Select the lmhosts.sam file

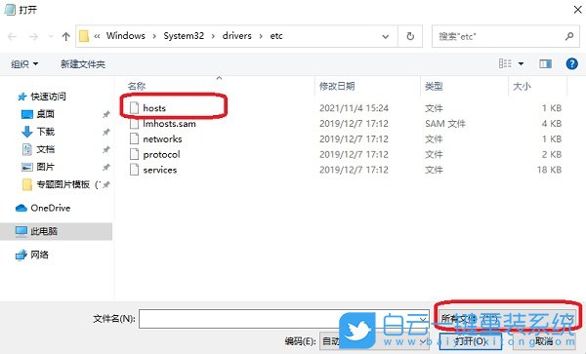(x=169, y=124)
